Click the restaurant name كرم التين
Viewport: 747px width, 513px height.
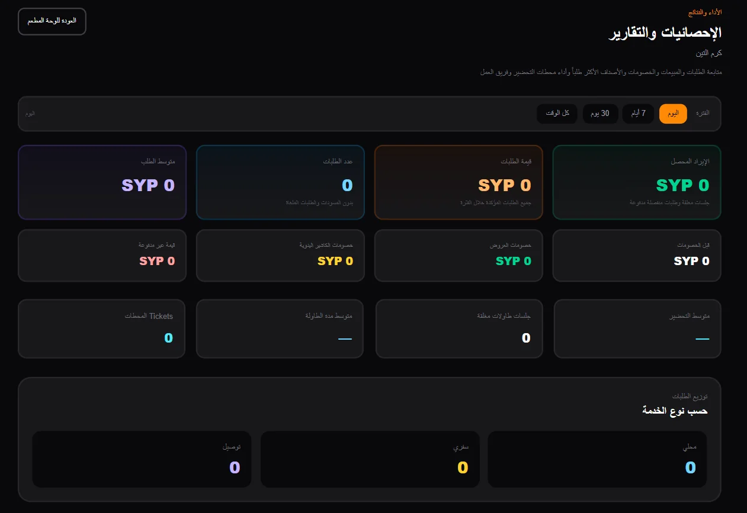[x=709, y=53]
